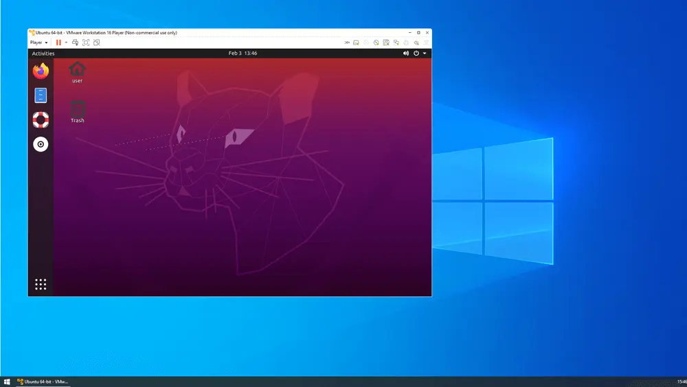Viewport: 687px width, 387px height.
Task: Click the CD/DVD drive device icon
Action: [x=376, y=43]
